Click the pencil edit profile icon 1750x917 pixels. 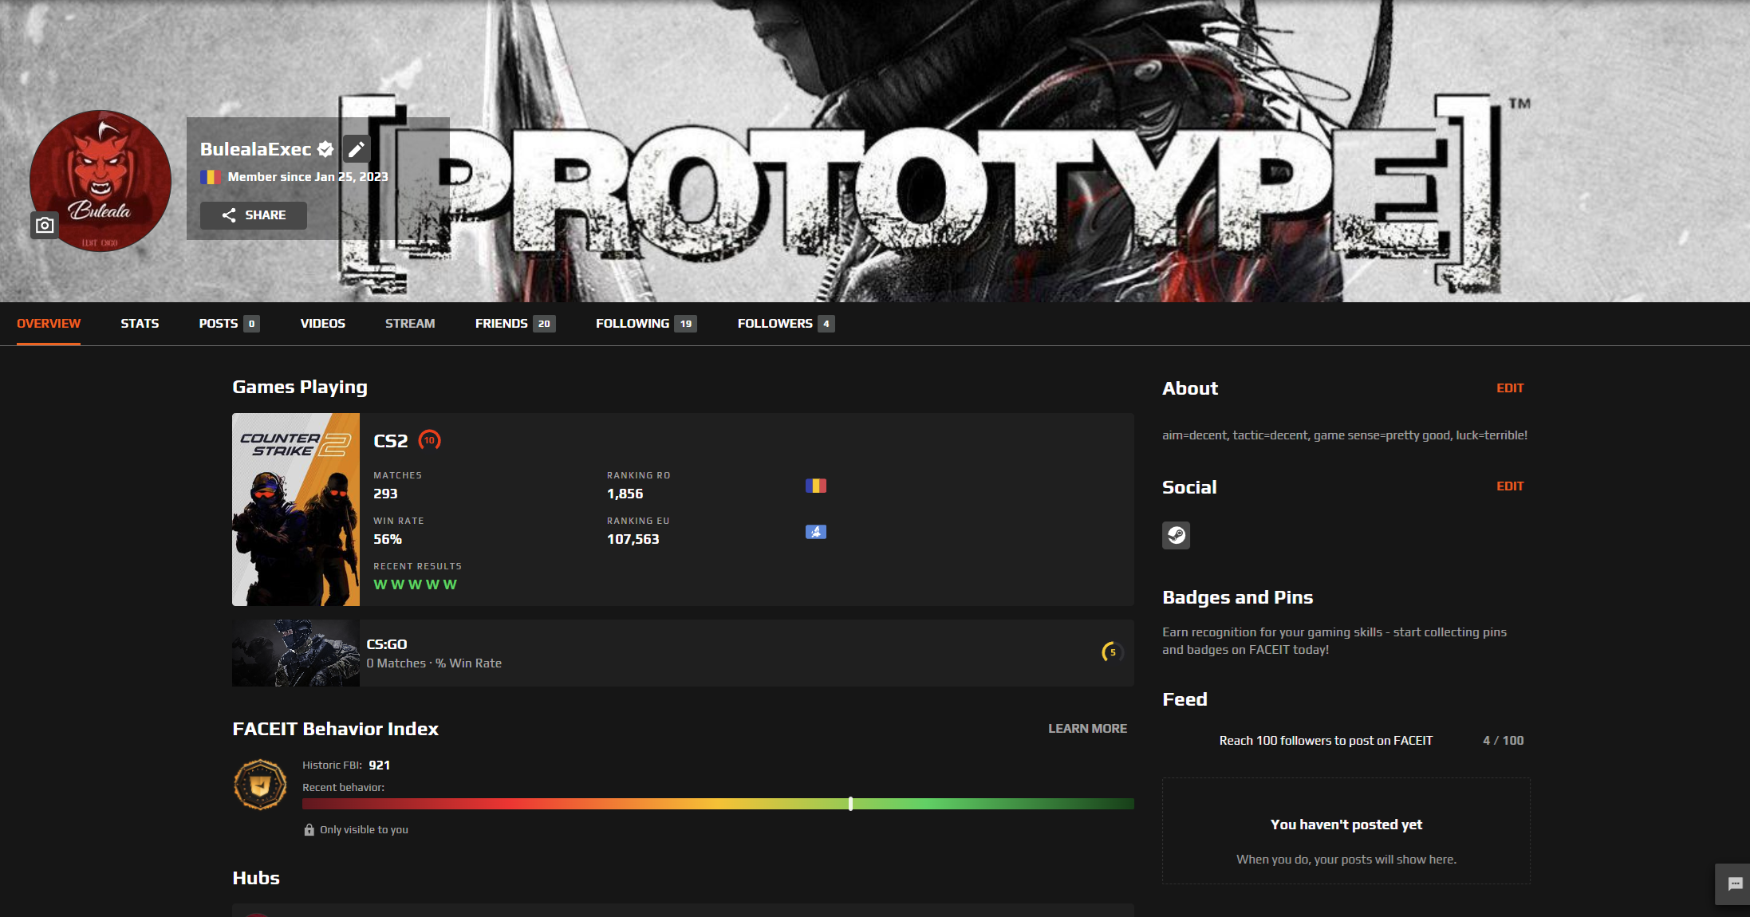357,149
